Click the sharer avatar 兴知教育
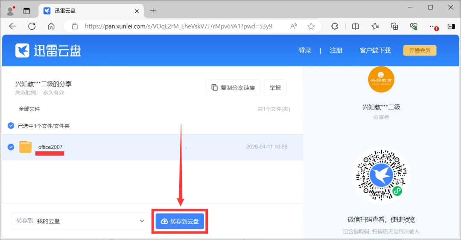 [x=381, y=79]
